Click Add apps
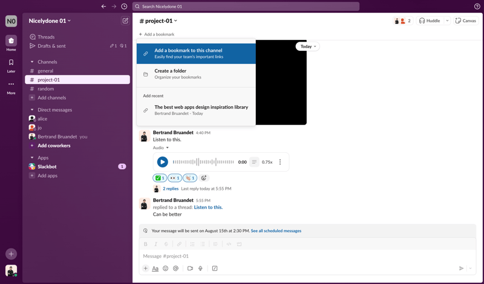Screen dimensions: 484x284 (x=77, y=175)
